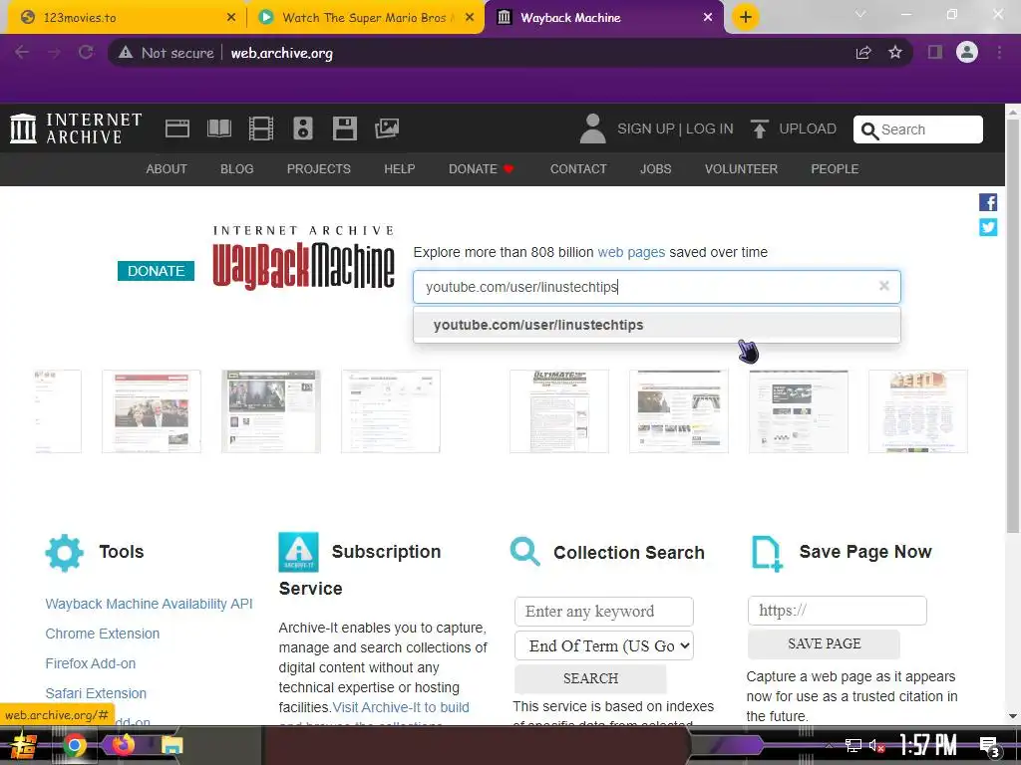Open the Internet Archive images icon

tap(387, 128)
